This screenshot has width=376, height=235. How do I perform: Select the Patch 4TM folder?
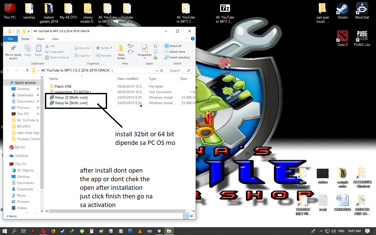(63, 86)
